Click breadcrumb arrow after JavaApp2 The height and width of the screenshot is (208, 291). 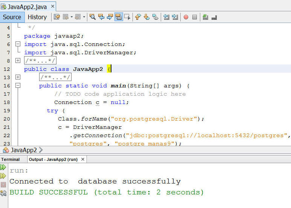tap(41, 150)
